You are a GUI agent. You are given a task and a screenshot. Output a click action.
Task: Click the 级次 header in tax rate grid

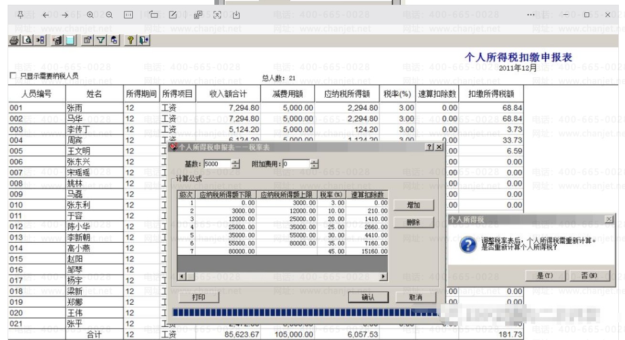coord(186,195)
